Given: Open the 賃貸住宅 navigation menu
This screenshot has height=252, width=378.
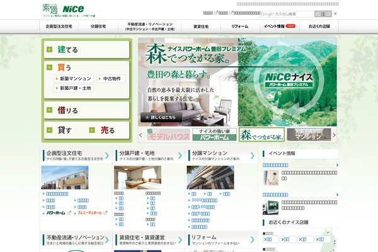Looking at the screenshot, I should point(201,26).
